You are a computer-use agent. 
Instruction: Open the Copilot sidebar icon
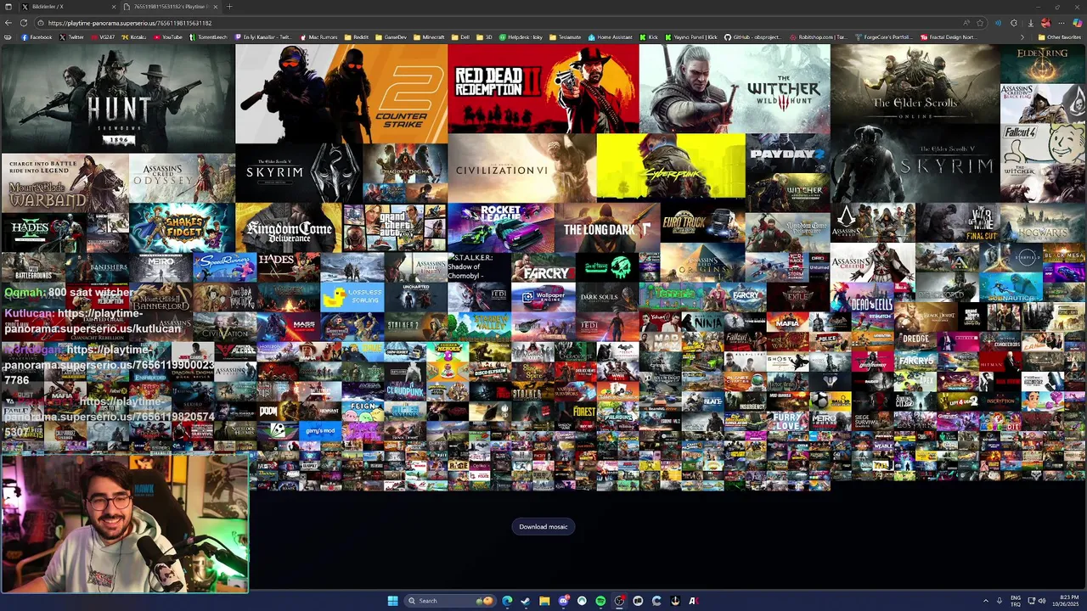pos(1078,23)
